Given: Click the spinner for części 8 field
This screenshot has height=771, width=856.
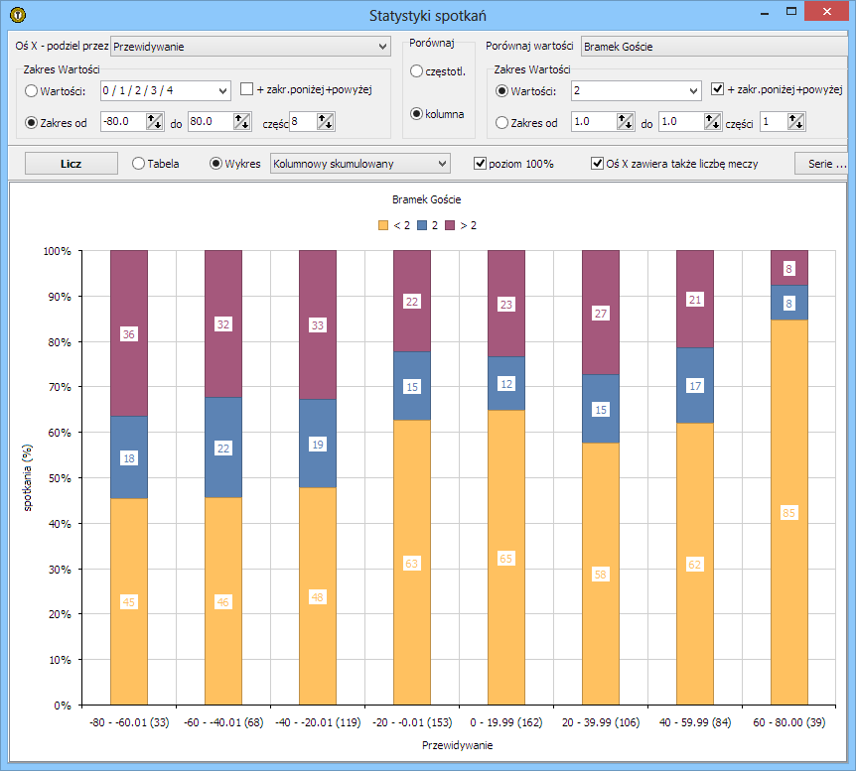Looking at the screenshot, I should [x=326, y=121].
